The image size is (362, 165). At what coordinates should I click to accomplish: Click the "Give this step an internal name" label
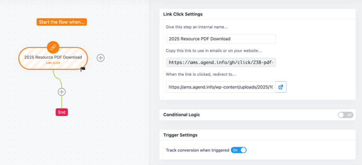point(201,27)
